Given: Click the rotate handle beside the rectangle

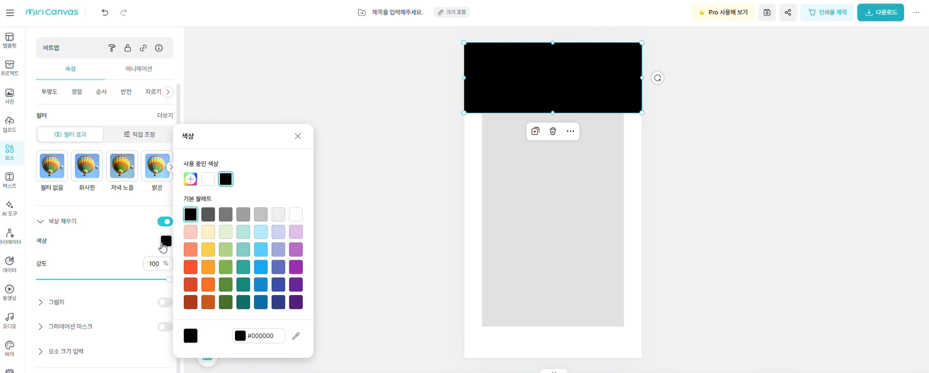Looking at the screenshot, I should pos(657,78).
